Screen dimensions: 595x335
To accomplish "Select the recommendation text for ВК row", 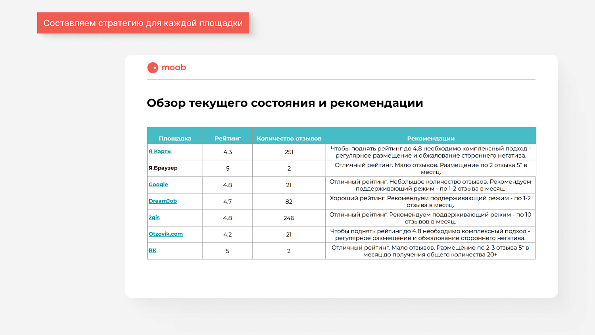I will pos(431,250).
